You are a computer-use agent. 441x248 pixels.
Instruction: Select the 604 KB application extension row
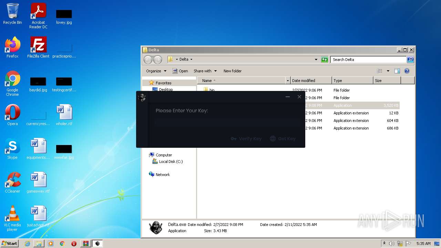click(298, 121)
